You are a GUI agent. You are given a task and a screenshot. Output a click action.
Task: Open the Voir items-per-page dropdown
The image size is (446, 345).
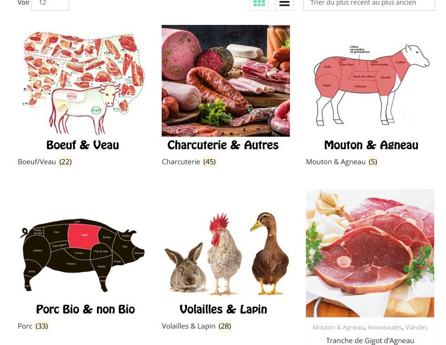[x=50, y=4]
